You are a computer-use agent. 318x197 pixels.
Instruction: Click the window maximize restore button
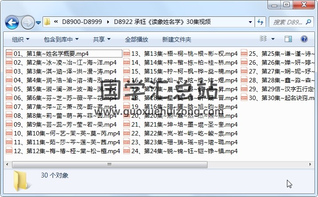pos(287,5)
